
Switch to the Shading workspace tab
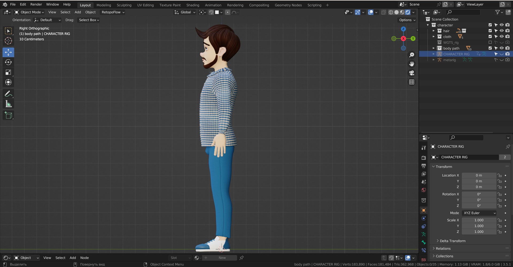click(x=193, y=5)
